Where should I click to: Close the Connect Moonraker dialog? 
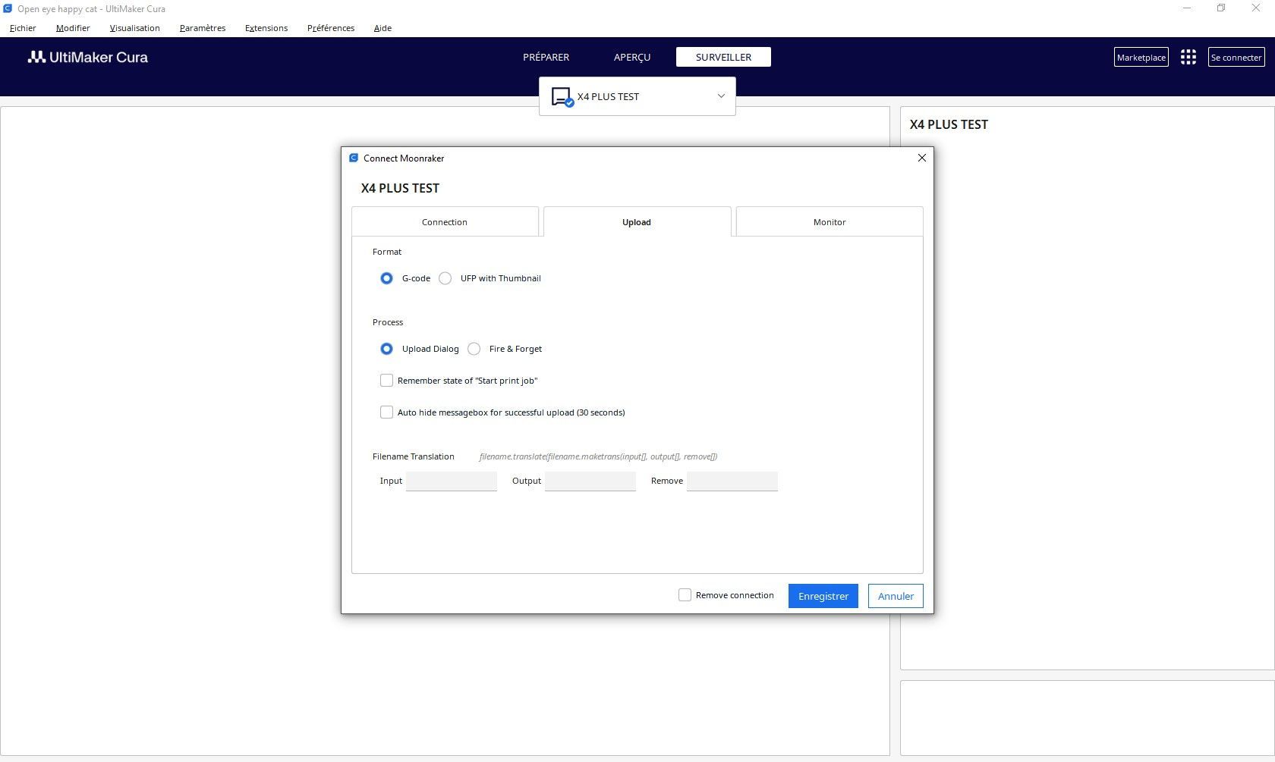tap(922, 158)
